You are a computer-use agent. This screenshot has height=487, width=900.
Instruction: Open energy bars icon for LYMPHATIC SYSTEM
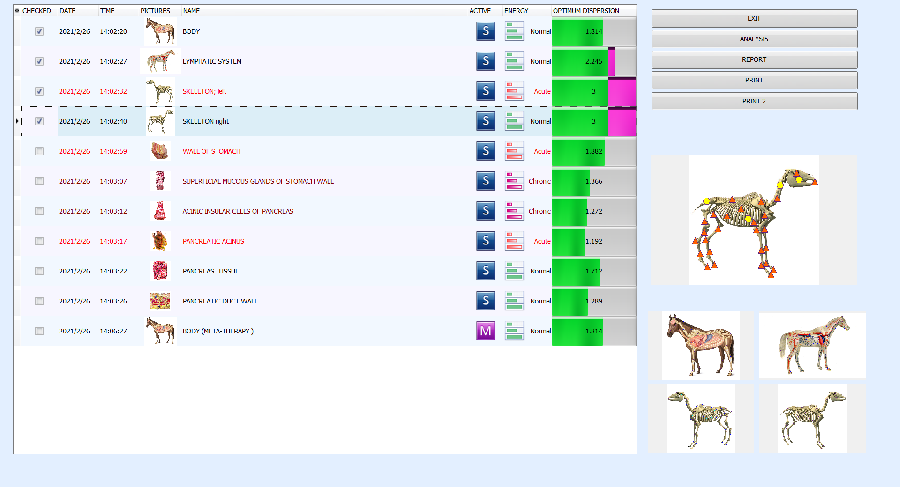click(514, 61)
